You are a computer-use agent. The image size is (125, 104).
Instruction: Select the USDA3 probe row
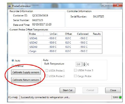tap(65, 47)
